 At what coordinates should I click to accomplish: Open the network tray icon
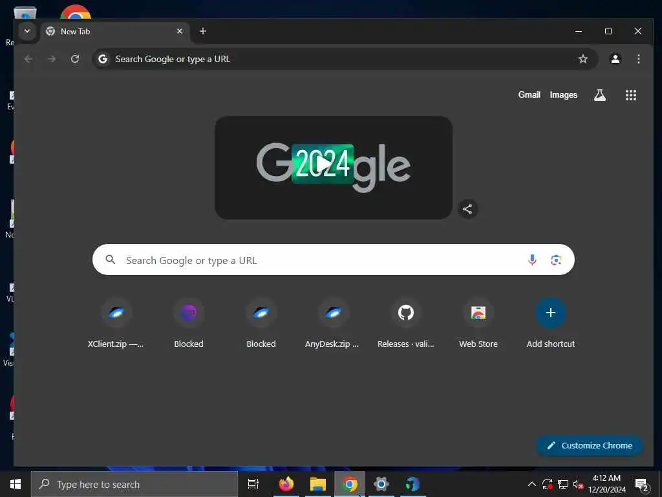[562, 484]
